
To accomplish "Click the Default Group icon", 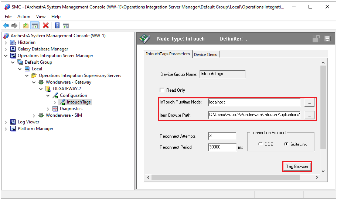I will [x=20, y=62].
